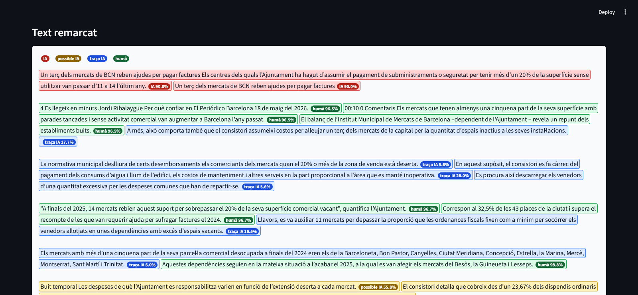Screen dimensions: 638x295
Task: Click the Deploy button
Action: 606,12
